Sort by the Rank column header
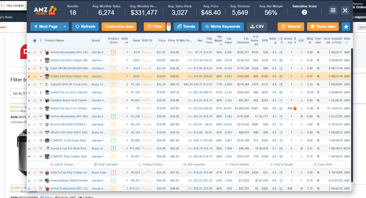The height and width of the screenshot is (198, 366). tap(136, 41)
